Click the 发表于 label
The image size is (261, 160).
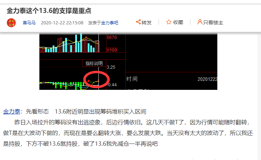(95, 23)
